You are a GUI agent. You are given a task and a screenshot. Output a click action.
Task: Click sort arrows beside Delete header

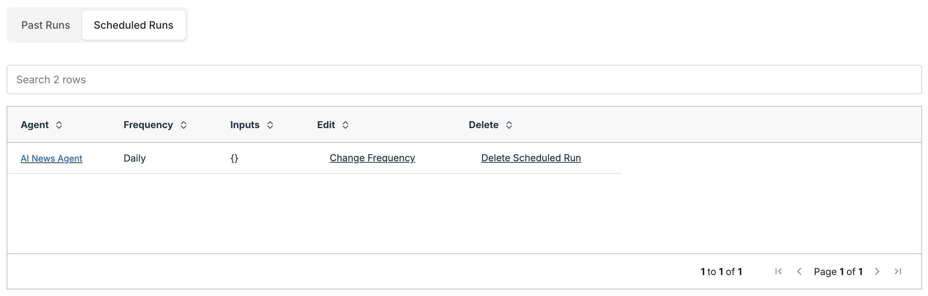click(509, 125)
